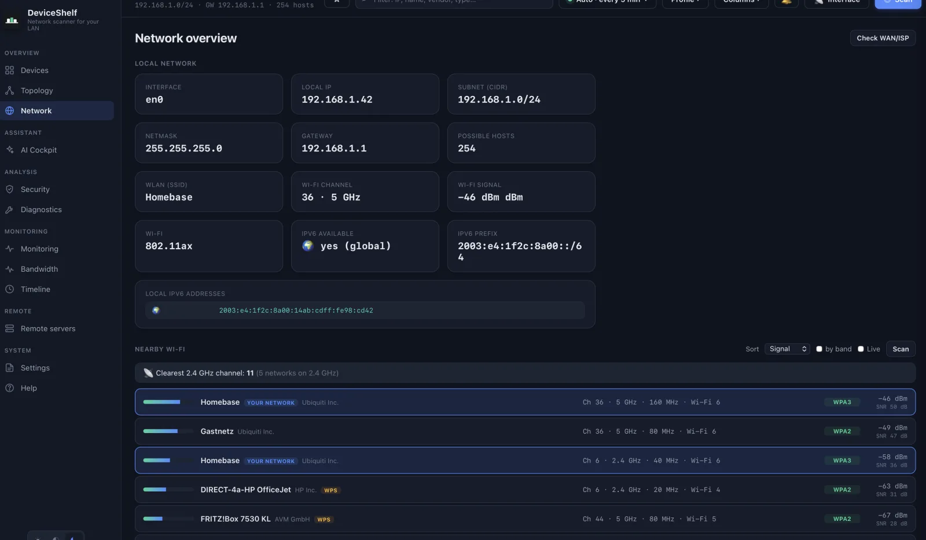Click the Network globe icon in sidebar

click(9, 111)
